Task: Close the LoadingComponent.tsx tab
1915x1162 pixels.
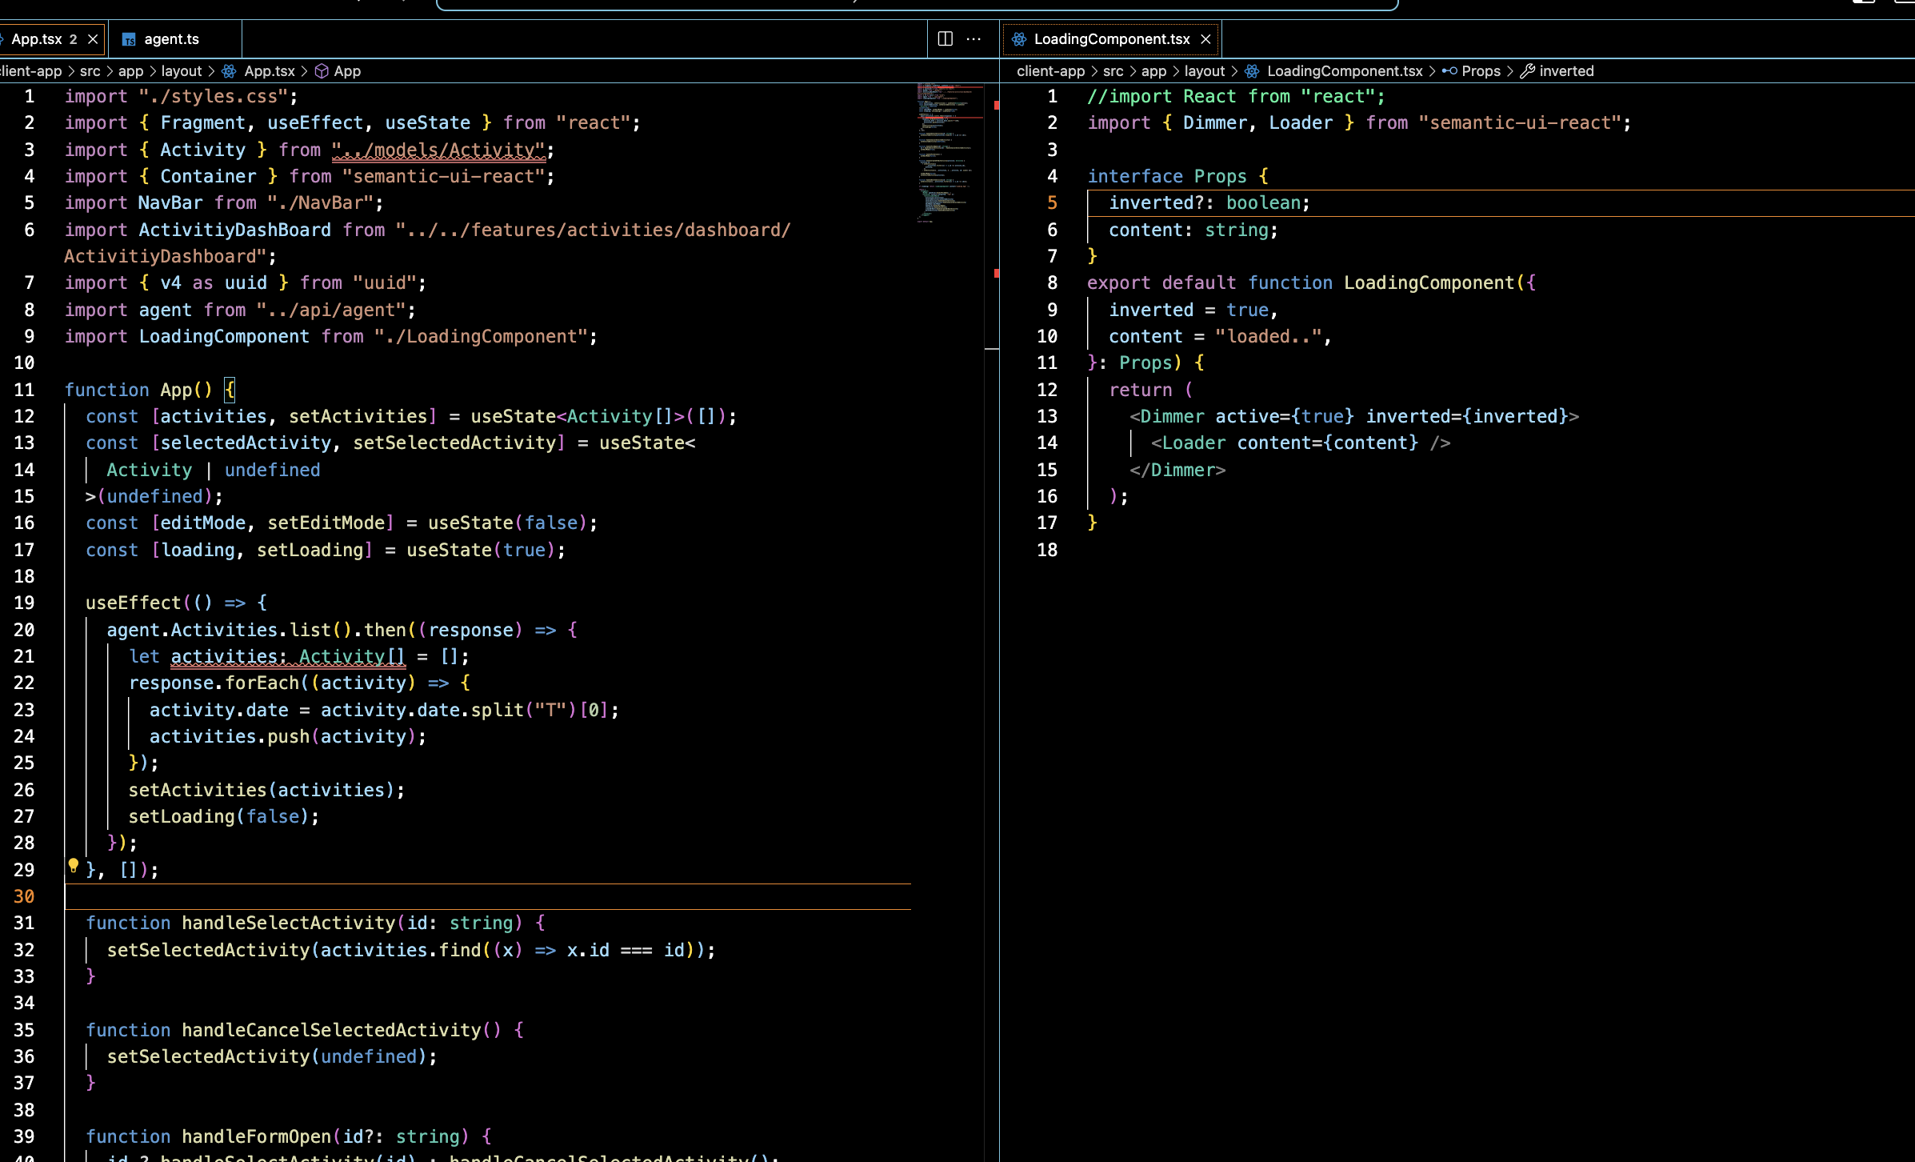Action: (1205, 38)
